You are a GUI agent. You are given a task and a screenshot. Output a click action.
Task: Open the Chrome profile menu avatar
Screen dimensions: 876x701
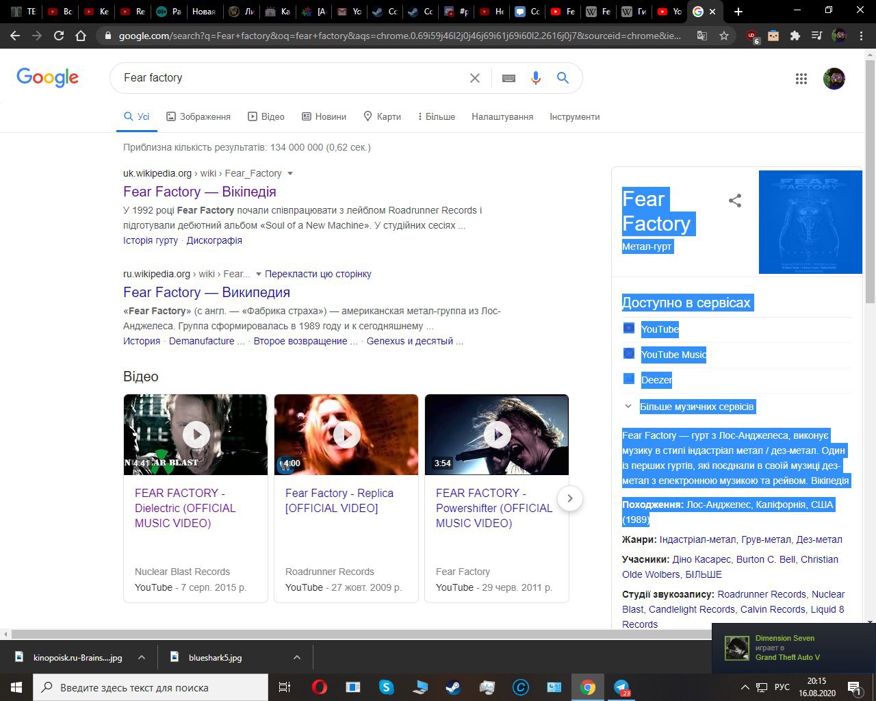tap(838, 36)
